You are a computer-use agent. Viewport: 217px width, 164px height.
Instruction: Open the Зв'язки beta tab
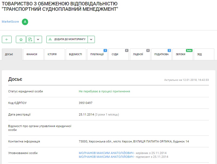(182, 54)
